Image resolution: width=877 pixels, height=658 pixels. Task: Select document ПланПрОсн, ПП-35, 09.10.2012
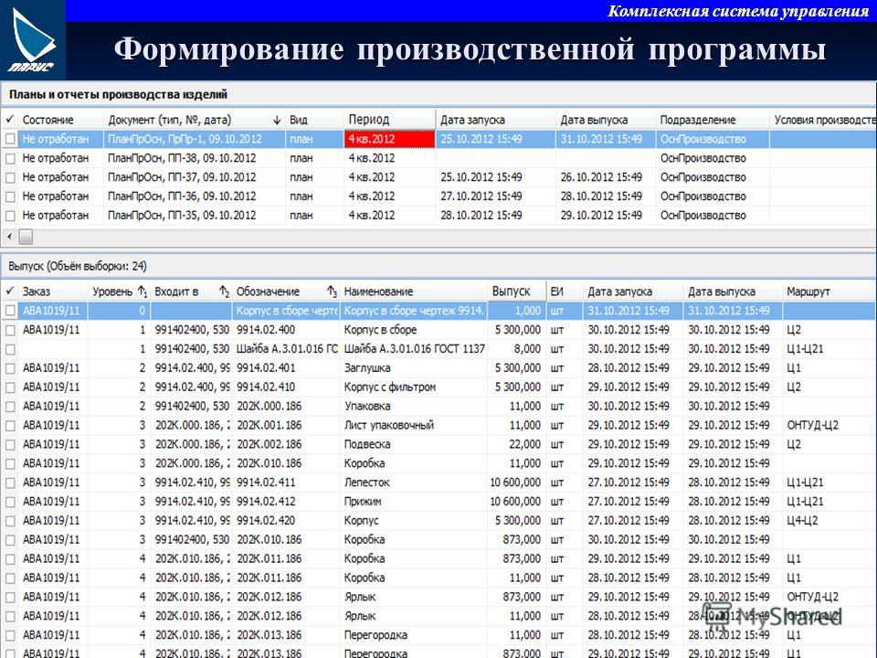tap(182, 216)
